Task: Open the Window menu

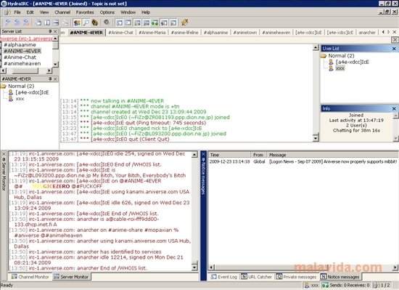Action: 128,12
